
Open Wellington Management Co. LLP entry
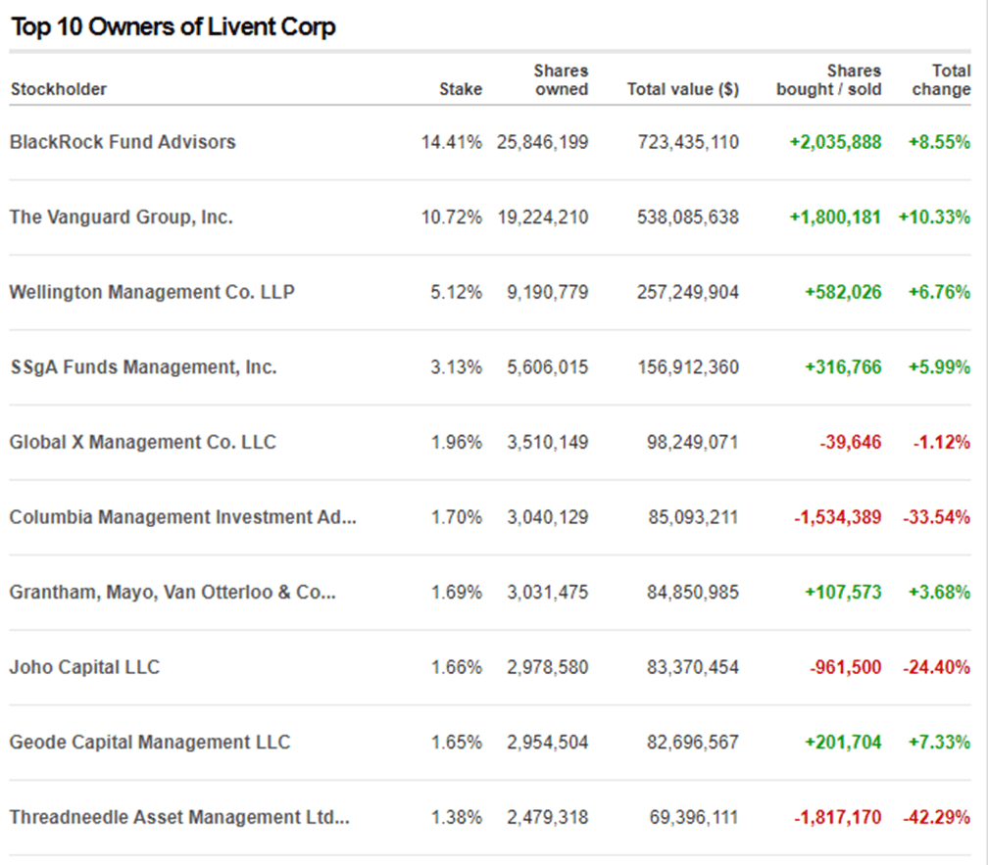(152, 292)
